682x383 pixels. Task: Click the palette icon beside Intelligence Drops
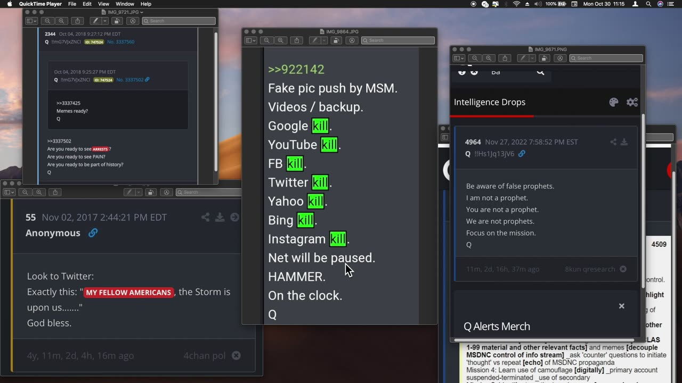(x=614, y=102)
